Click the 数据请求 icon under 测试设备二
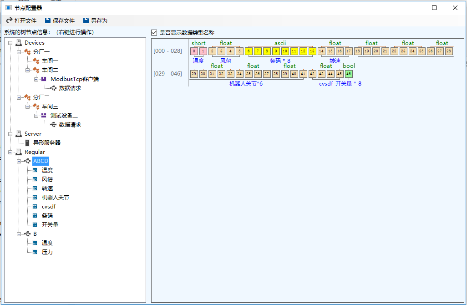Screen dimensions: 467x305 pos(53,124)
